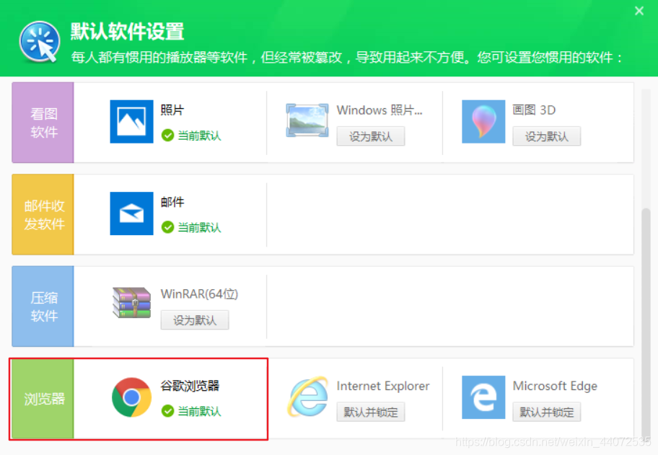
Task: Close the 默认软件设置 dialog
Action: [639, 11]
